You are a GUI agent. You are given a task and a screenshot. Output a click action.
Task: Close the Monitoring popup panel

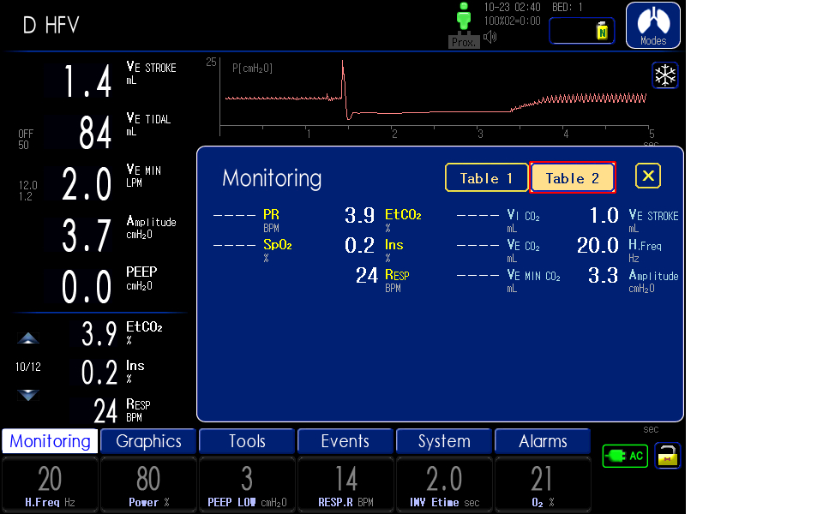[x=648, y=176]
